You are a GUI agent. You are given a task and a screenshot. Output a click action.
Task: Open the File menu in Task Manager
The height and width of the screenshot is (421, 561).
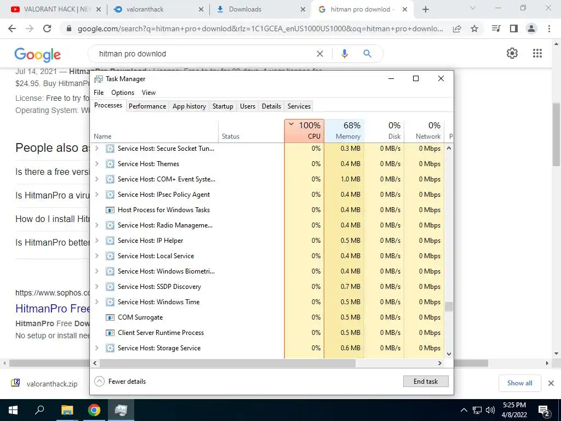pyautogui.click(x=99, y=92)
